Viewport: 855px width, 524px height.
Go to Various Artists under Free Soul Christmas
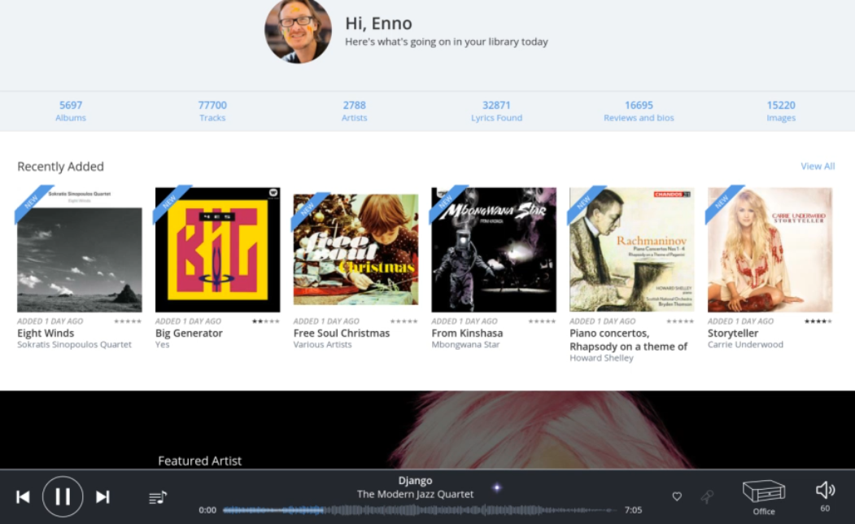[322, 345]
